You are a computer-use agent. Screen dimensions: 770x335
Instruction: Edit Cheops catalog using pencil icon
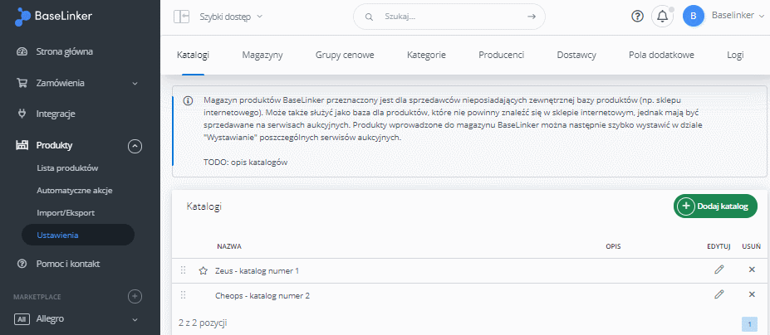pyautogui.click(x=719, y=294)
